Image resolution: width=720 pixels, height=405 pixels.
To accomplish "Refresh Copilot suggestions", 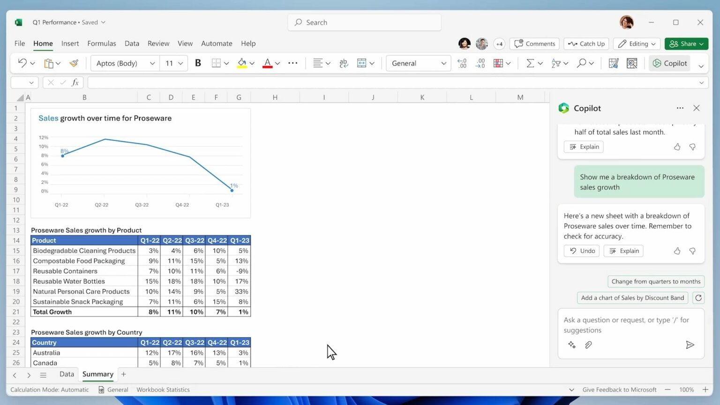I will (698, 298).
